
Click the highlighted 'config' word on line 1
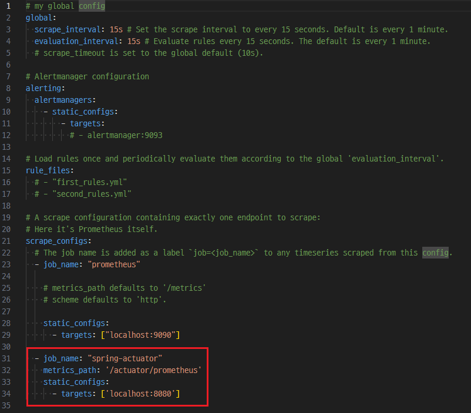click(92, 6)
